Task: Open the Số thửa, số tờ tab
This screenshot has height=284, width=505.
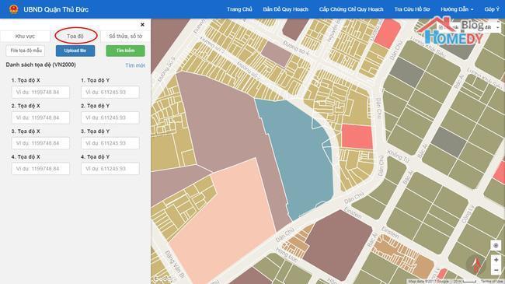Action: 125,36
